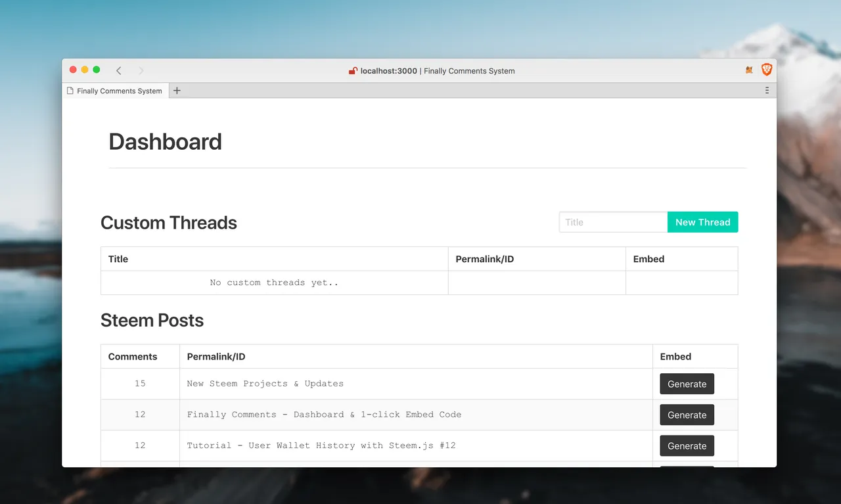841x504 pixels.
Task: Click comment count 12 for Tutorial row
Action: tap(140, 446)
